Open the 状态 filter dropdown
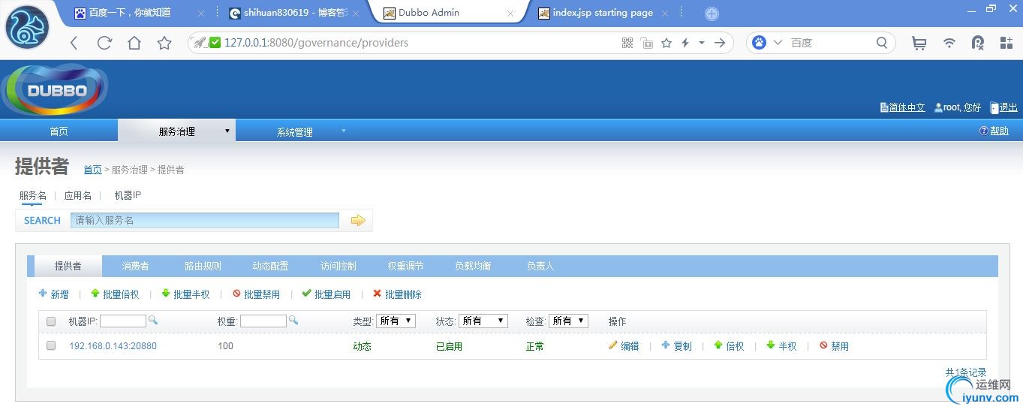Viewport: 1023px width, 410px height. tap(483, 321)
